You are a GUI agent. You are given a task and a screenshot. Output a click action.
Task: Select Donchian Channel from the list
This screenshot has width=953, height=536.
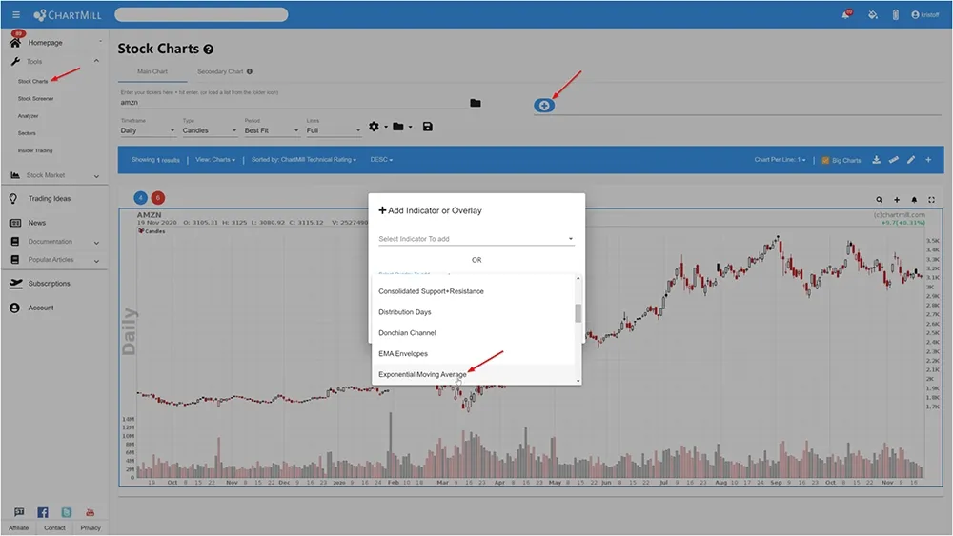pos(473,332)
